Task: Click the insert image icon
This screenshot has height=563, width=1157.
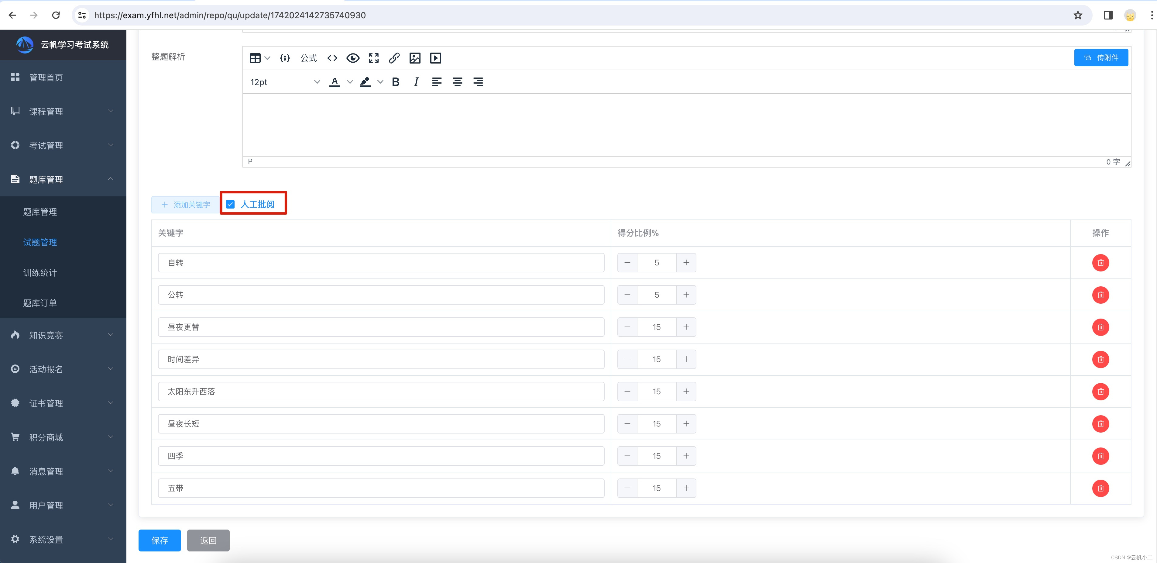Action: [414, 58]
